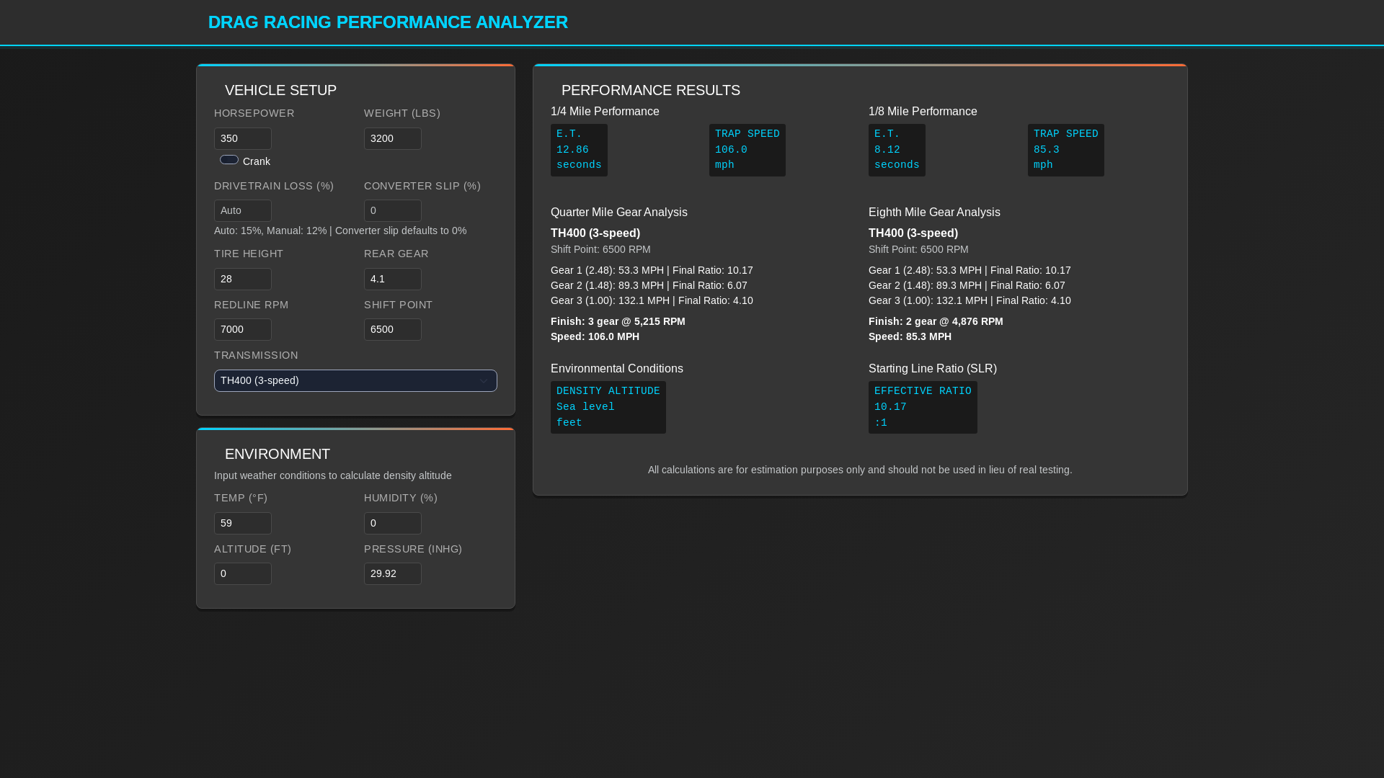The height and width of the screenshot is (778, 1384).
Task: Click the Performance Results heading
Action: tap(651, 90)
